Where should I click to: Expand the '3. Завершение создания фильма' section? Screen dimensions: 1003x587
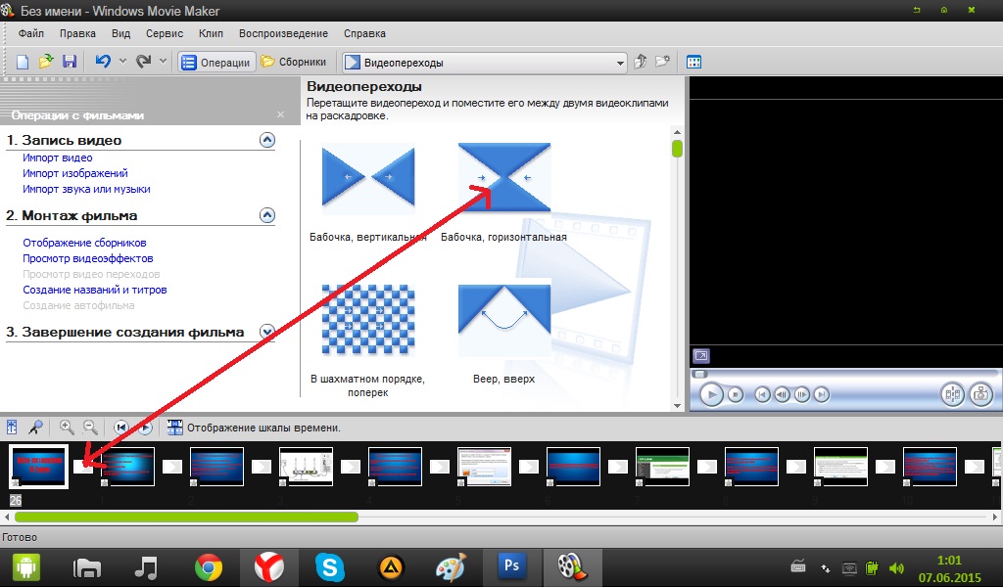267,332
